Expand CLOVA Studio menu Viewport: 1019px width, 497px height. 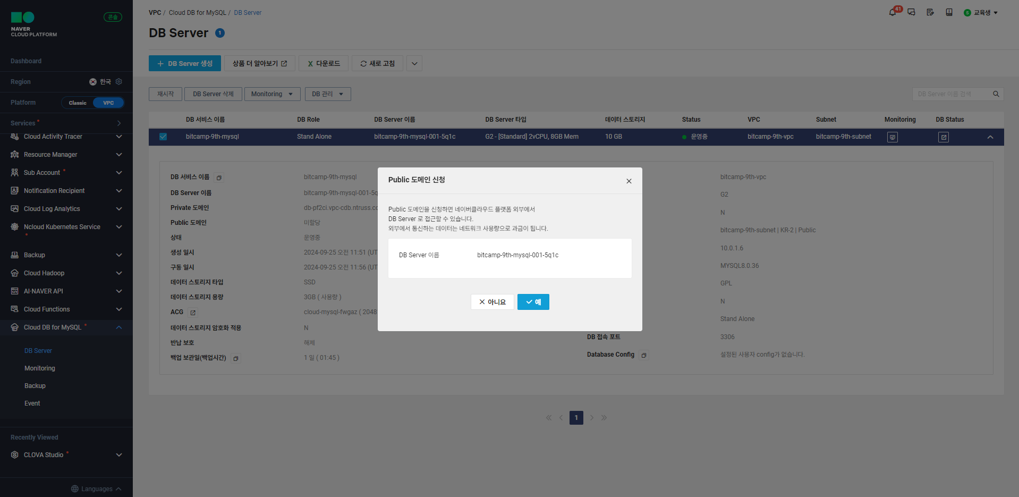click(x=119, y=455)
